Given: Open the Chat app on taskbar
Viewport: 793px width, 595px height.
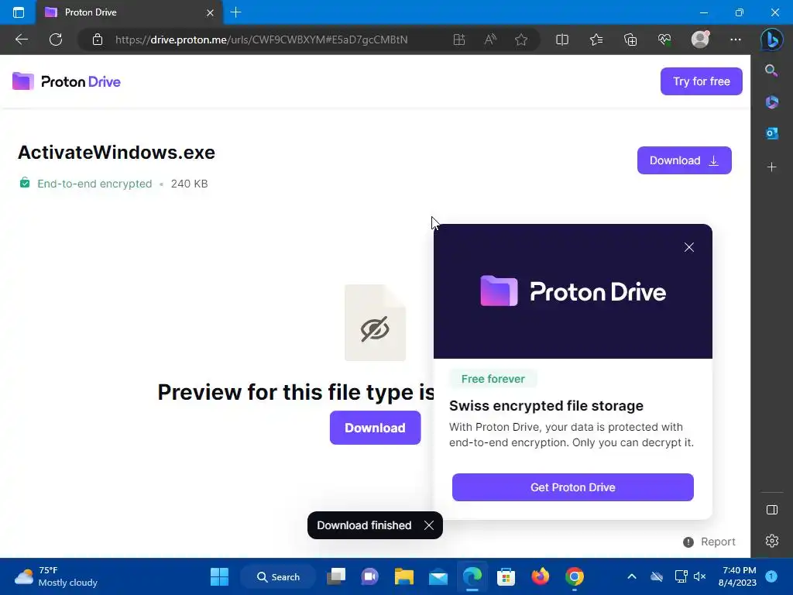Looking at the screenshot, I should click(369, 576).
